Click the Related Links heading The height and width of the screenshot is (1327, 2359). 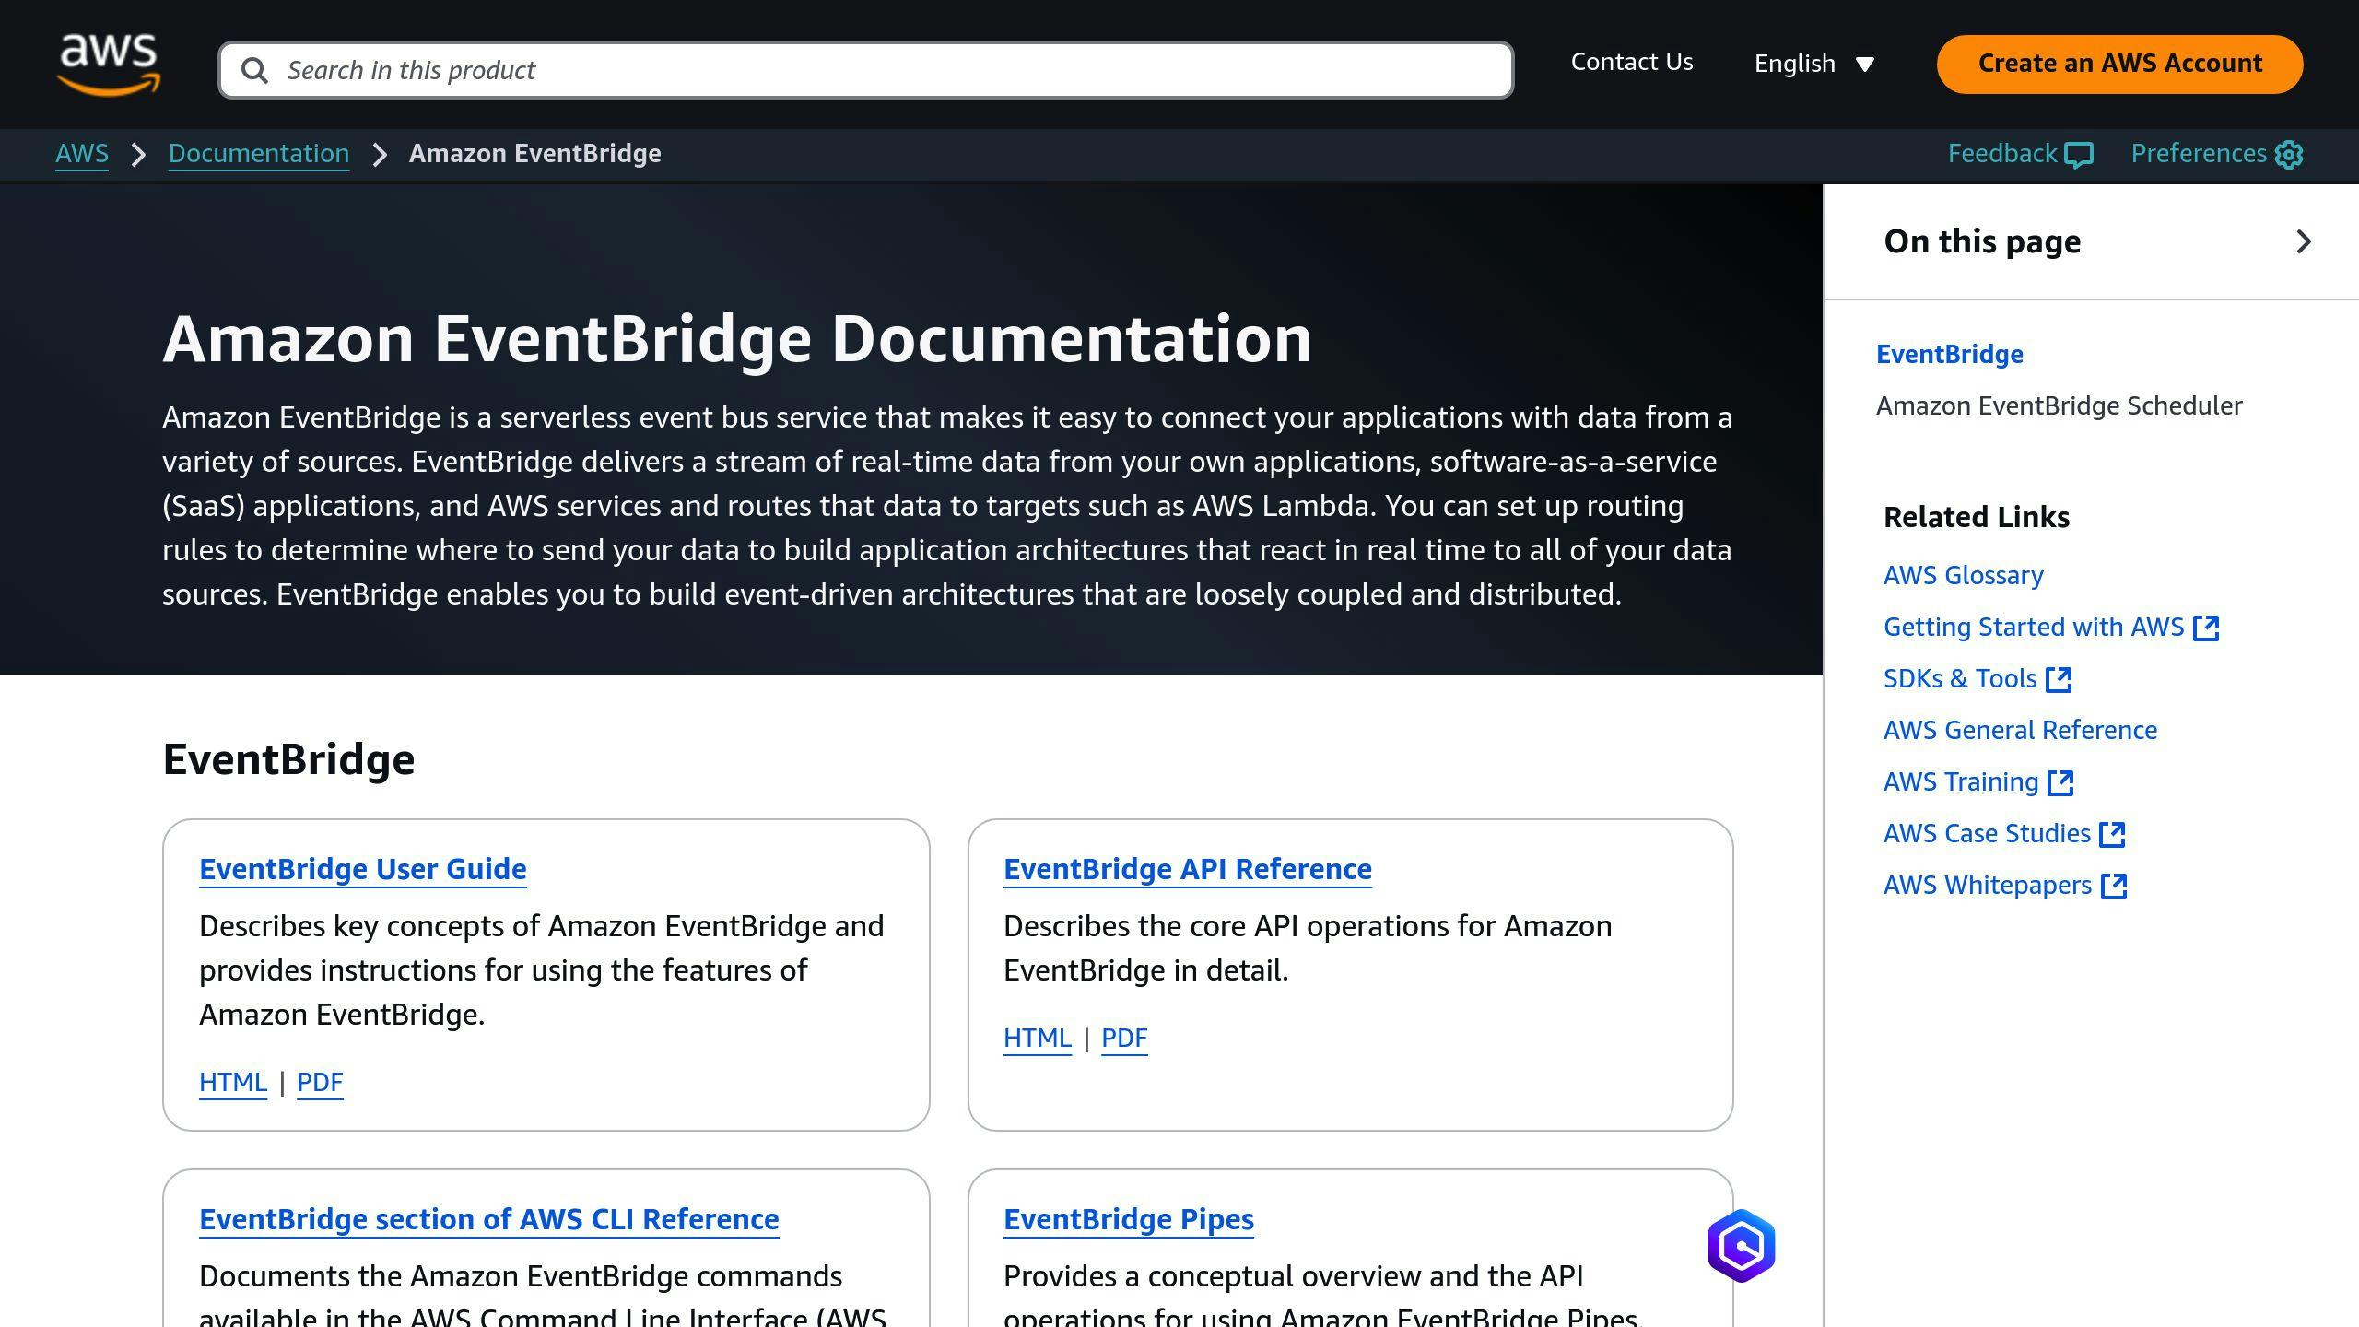[x=1977, y=517]
